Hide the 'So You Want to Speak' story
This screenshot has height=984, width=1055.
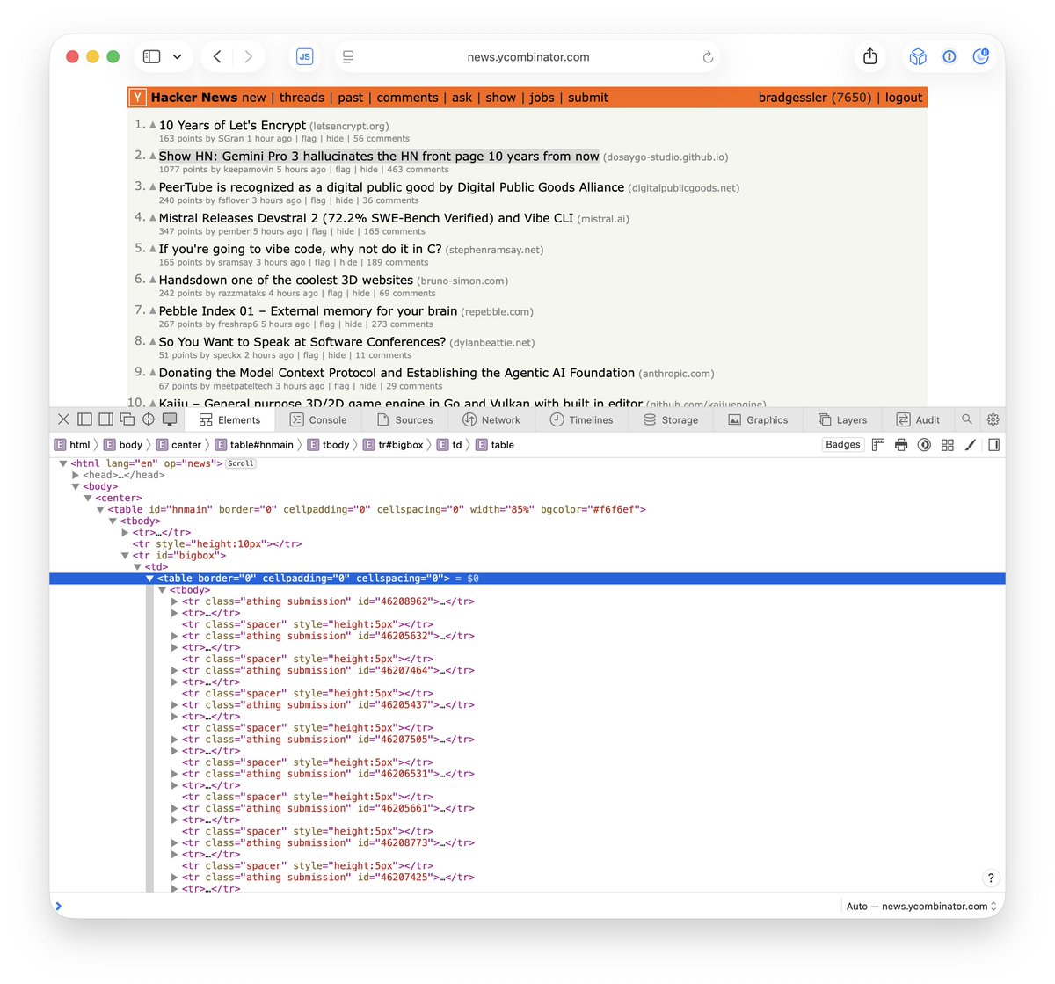point(337,355)
